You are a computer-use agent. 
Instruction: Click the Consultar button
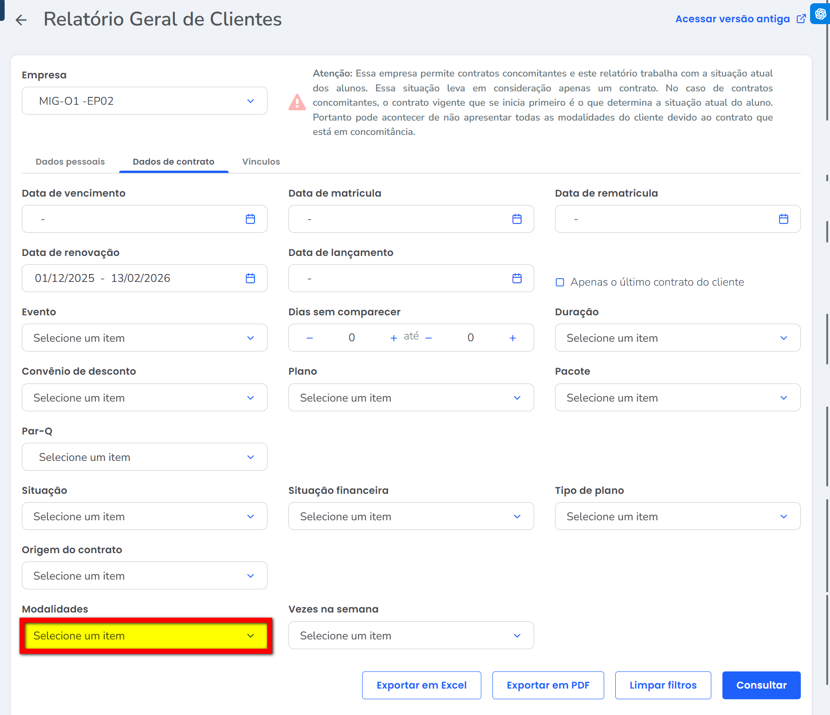(761, 685)
